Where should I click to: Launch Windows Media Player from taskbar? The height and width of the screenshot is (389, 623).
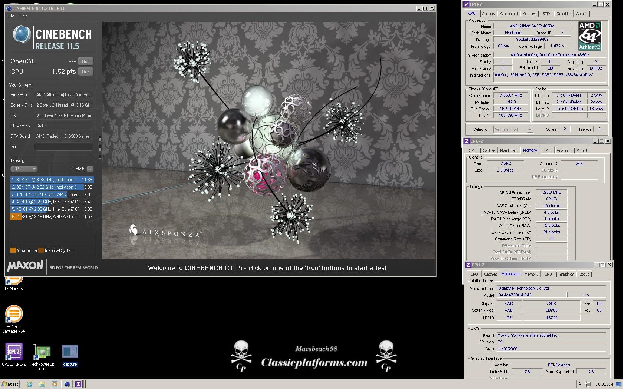(x=54, y=384)
